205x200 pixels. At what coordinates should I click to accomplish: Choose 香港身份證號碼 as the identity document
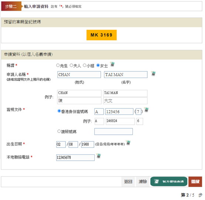click(x=59, y=111)
